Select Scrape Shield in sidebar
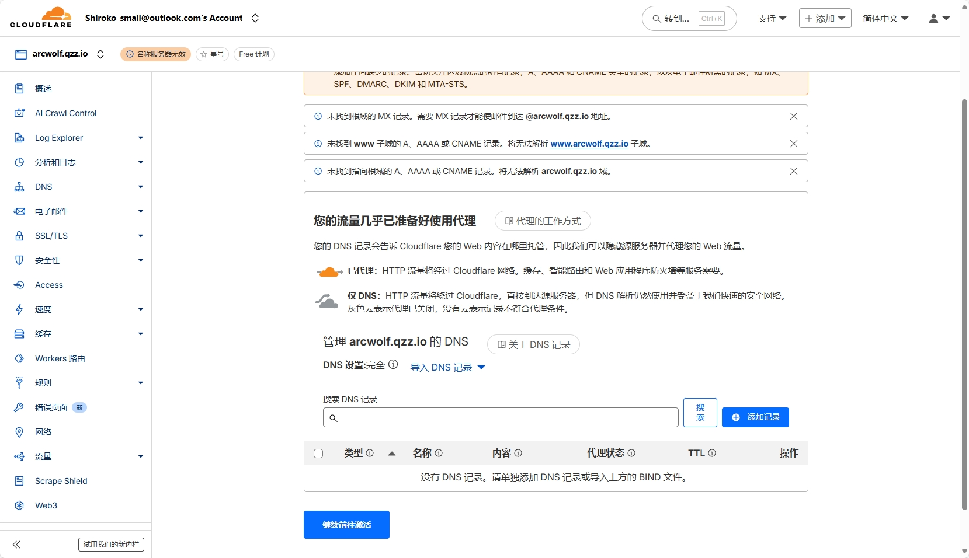 click(x=61, y=481)
